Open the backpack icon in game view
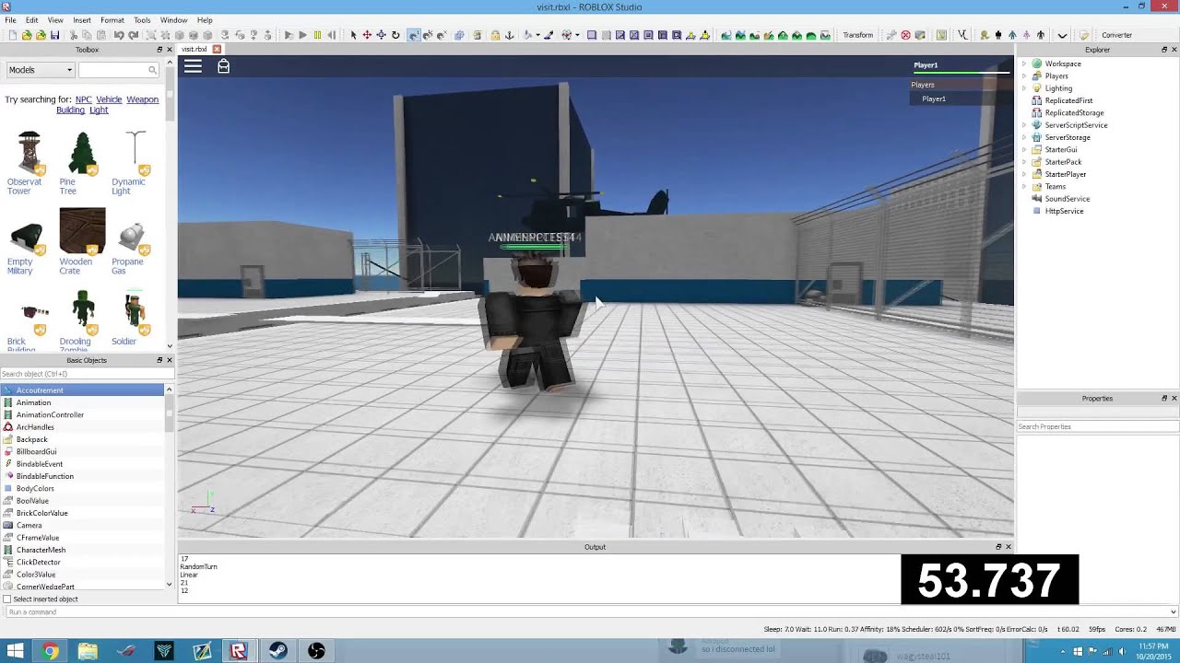 [223, 66]
